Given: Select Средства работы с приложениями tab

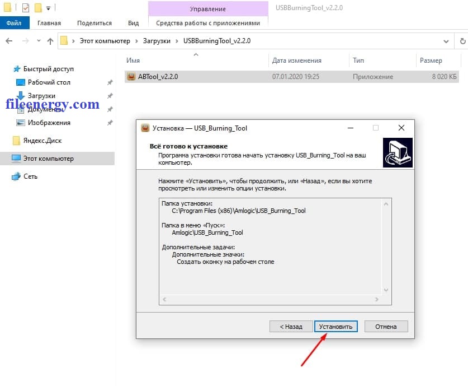Looking at the screenshot, I should (208, 23).
